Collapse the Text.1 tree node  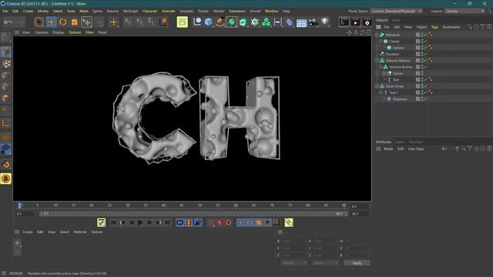click(x=381, y=92)
